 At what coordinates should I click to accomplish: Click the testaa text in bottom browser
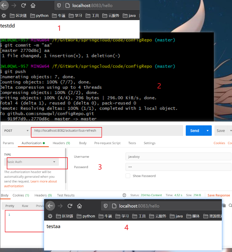click(53, 226)
